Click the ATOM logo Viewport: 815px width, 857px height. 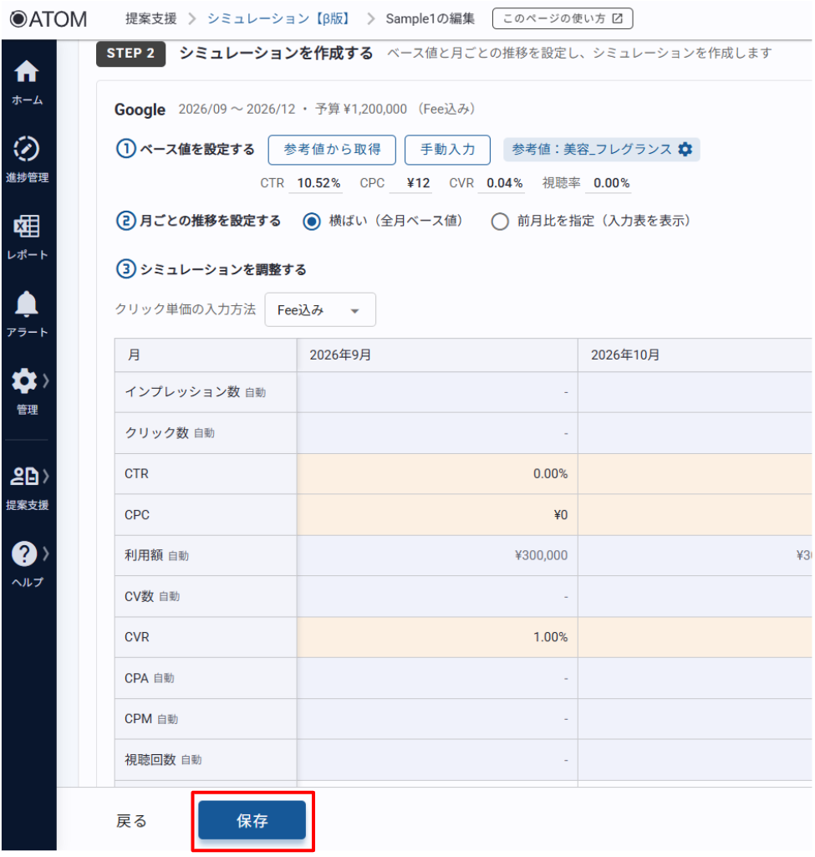(x=48, y=19)
